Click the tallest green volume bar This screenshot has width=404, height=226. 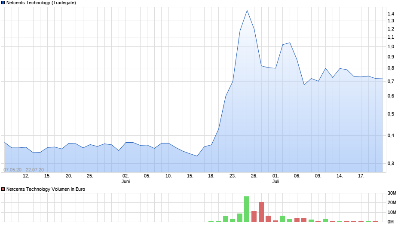[x=247, y=209]
